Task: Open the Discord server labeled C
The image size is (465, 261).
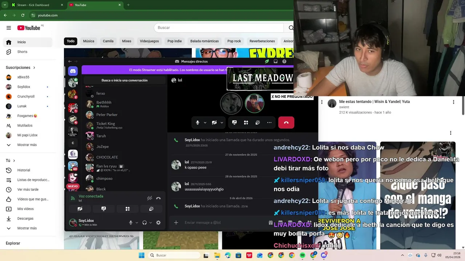Action: pyautogui.click(x=73, y=143)
